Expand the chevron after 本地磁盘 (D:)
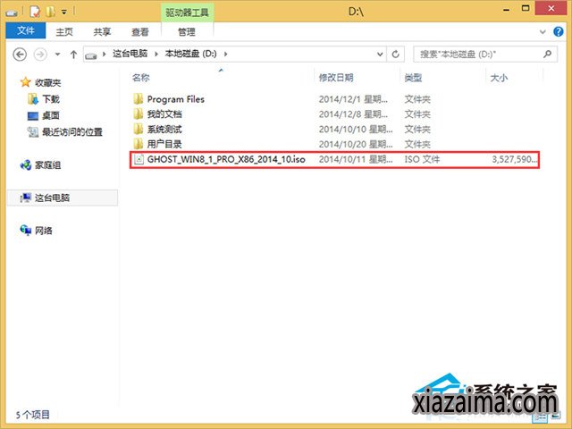 point(226,54)
